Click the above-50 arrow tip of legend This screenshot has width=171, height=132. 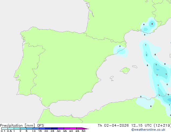85,128
